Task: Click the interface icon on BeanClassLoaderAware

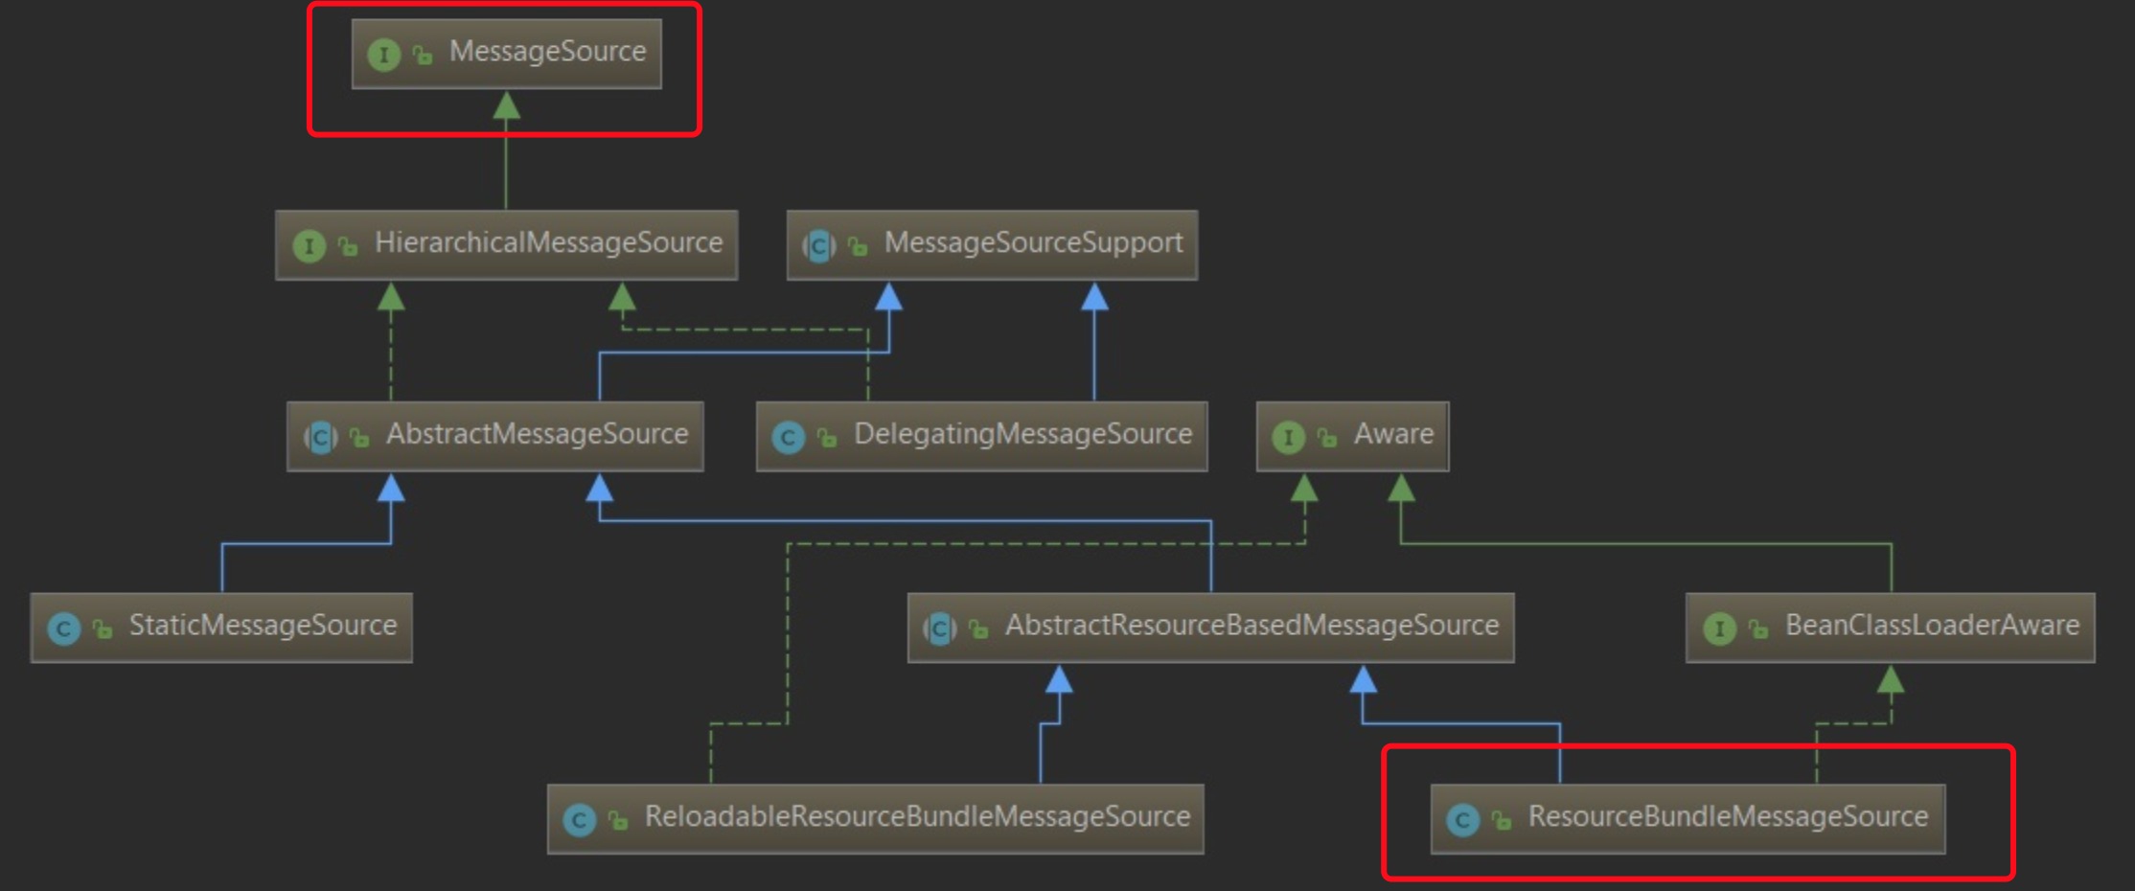Action: click(1720, 629)
